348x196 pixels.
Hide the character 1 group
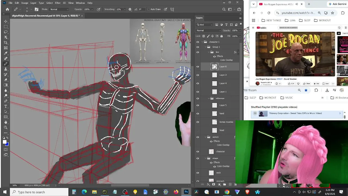[198, 42]
